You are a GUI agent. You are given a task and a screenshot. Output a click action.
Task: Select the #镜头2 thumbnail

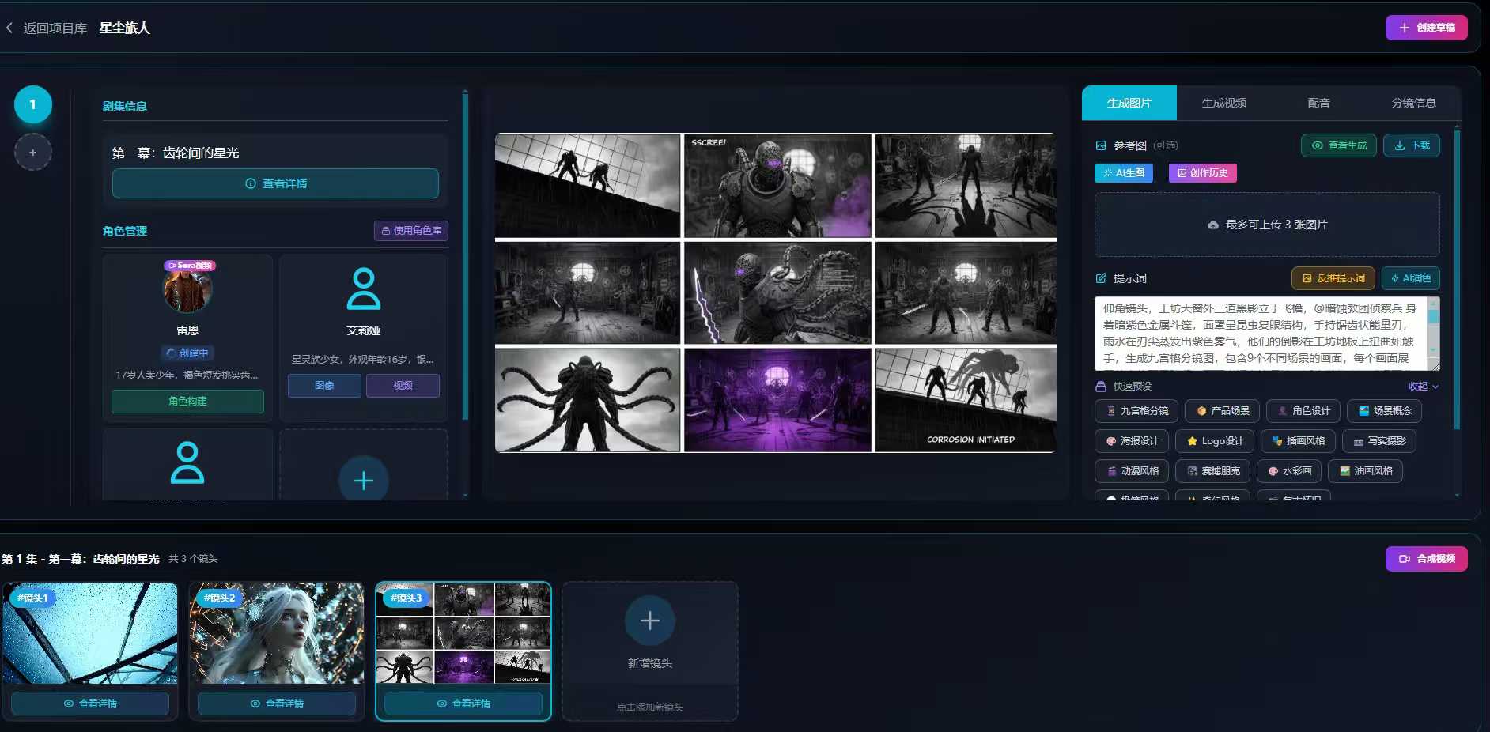click(x=277, y=633)
